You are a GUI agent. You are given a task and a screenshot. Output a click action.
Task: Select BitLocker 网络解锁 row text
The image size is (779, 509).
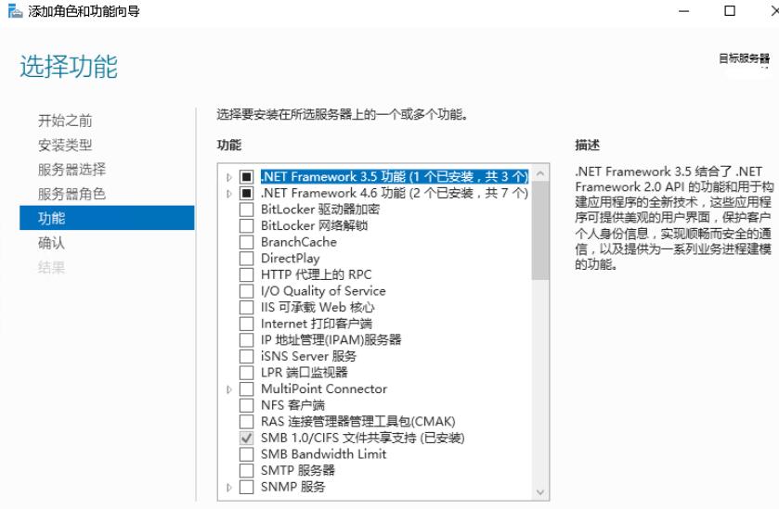[x=314, y=225]
